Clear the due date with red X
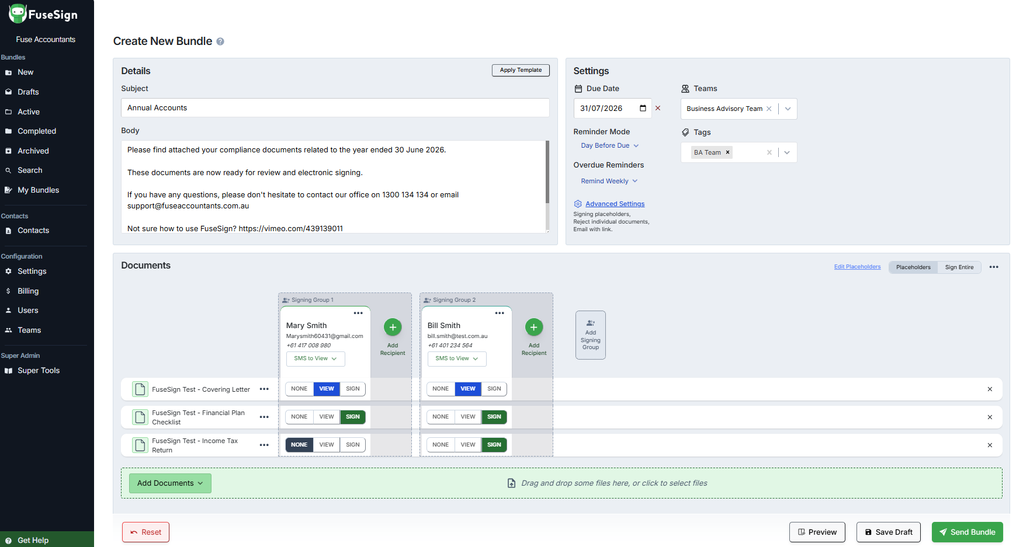 point(658,108)
